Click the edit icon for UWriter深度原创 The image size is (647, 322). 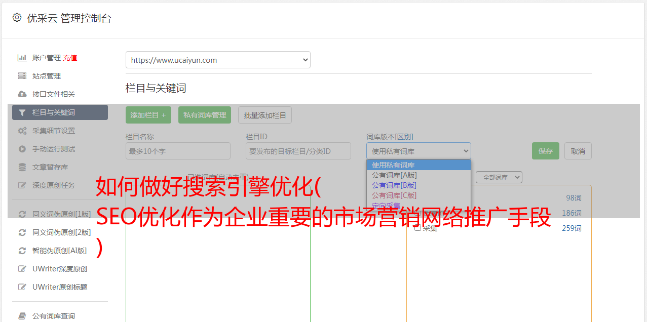point(22,269)
